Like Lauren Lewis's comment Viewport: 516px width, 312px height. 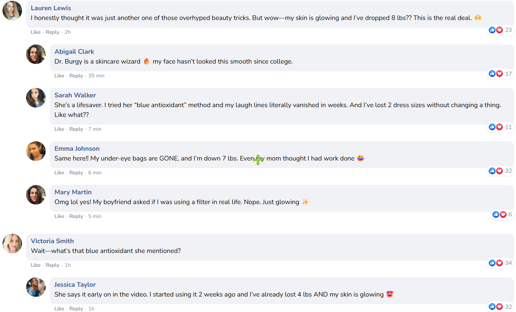(35, 32)
